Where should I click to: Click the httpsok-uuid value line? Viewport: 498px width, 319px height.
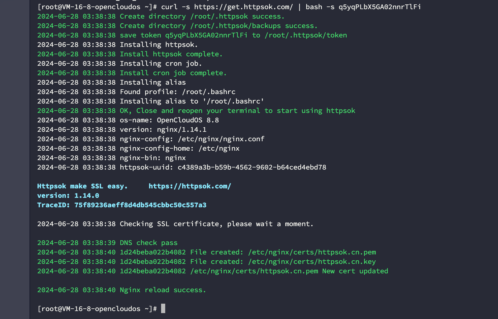[182, 167]
